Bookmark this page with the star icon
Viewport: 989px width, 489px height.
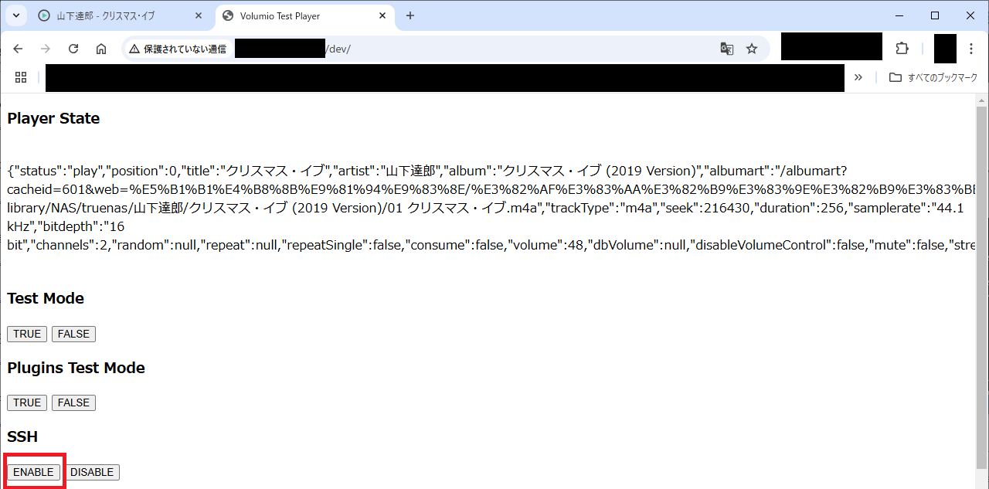click(752, 49)
